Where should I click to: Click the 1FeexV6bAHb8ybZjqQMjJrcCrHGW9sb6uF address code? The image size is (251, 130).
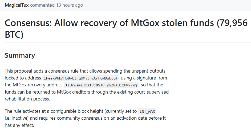click(x=81, y=78)
